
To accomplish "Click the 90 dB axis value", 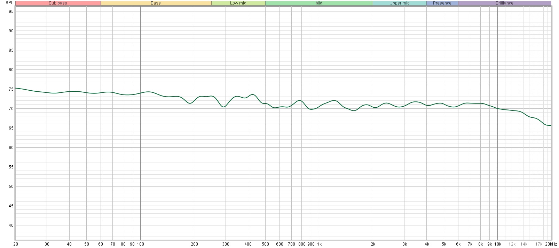I will click(11, 31).
